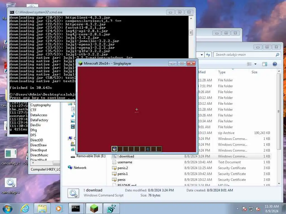The width and height of the screenshot is (286, 214).
Task: Click Explorer's refresh address button
Action: tap(208, 55)
